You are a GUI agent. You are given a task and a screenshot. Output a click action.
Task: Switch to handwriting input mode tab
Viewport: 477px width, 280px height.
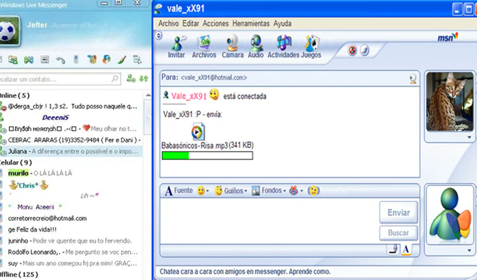point(393,249)
